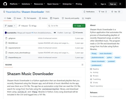Select the playlistdownlaoder topic tag
This screenshot has width=126, height=99.
98,57
